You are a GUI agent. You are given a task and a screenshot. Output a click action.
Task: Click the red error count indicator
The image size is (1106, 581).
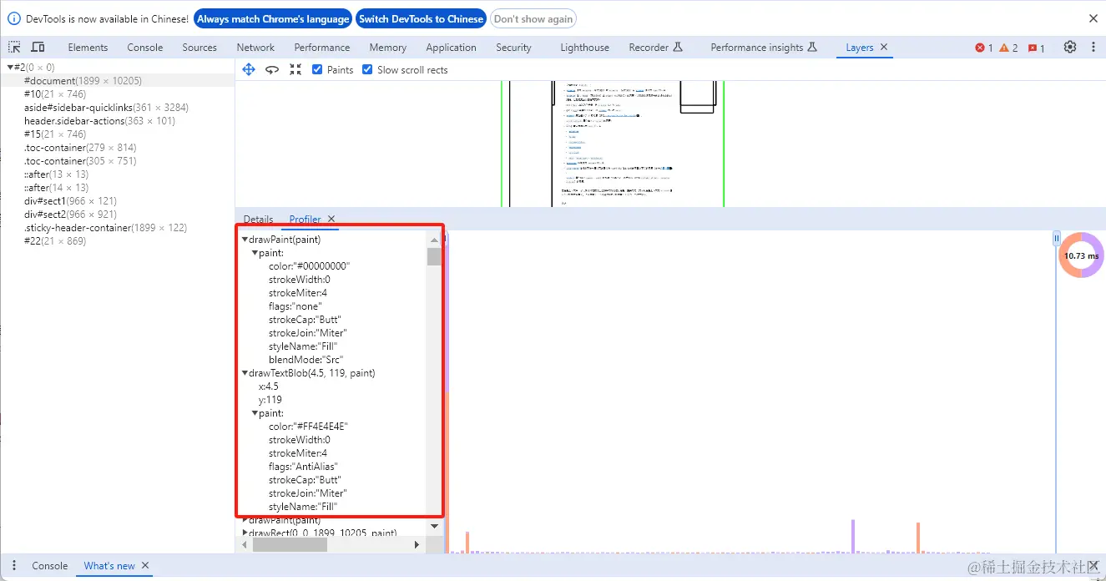coord(984,48)
